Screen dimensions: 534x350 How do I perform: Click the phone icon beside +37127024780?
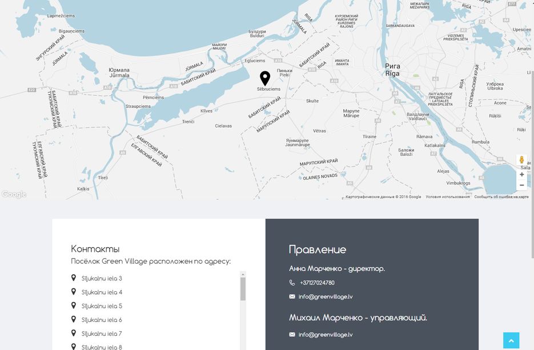(x=292, y=283)
